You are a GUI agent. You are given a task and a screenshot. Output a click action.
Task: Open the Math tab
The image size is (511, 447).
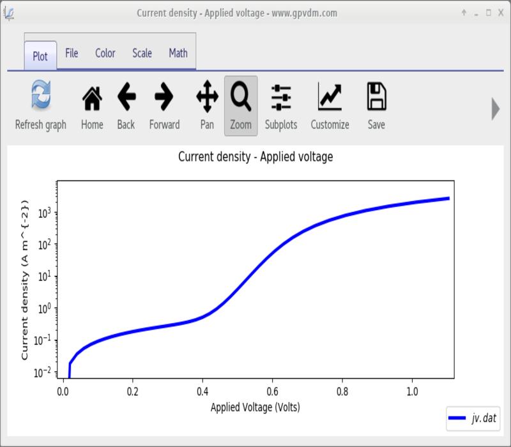(178, 53)
